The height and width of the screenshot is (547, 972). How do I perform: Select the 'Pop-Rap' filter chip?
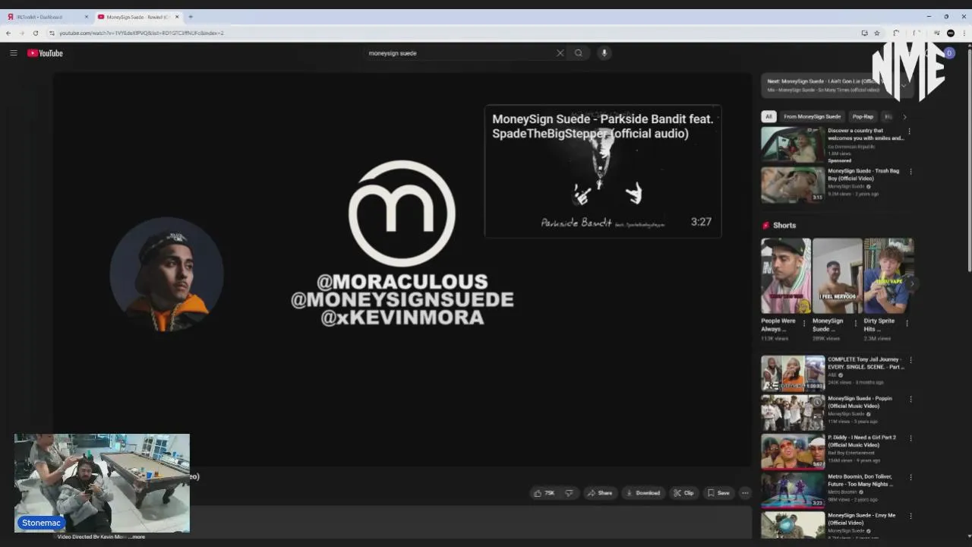(x=863, y=117)
